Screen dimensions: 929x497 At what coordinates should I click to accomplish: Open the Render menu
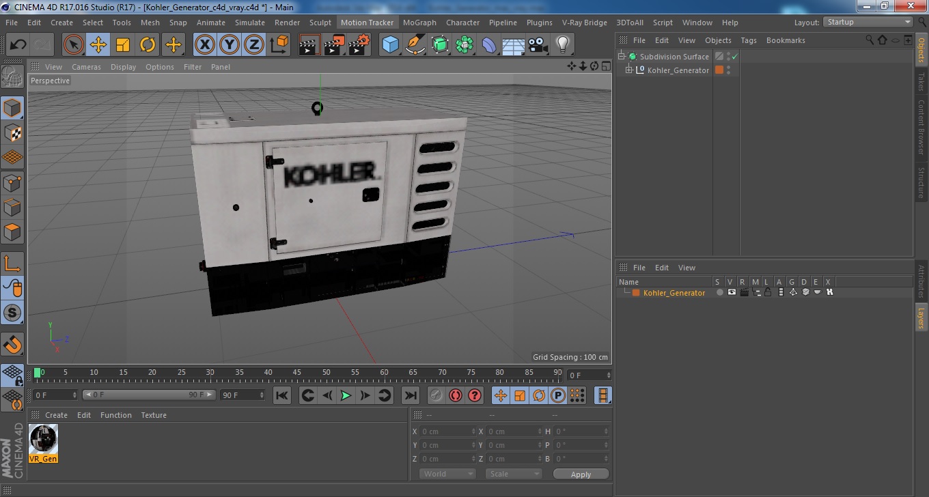[x=287, y=23]
